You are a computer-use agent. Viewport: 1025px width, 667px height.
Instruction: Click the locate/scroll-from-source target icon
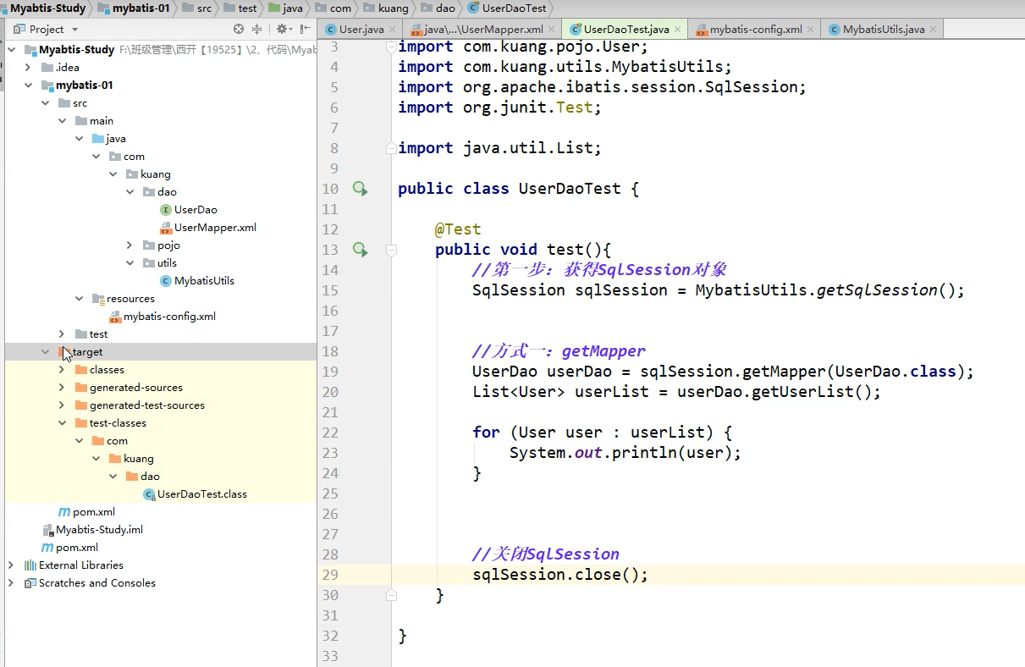[239, 29]
